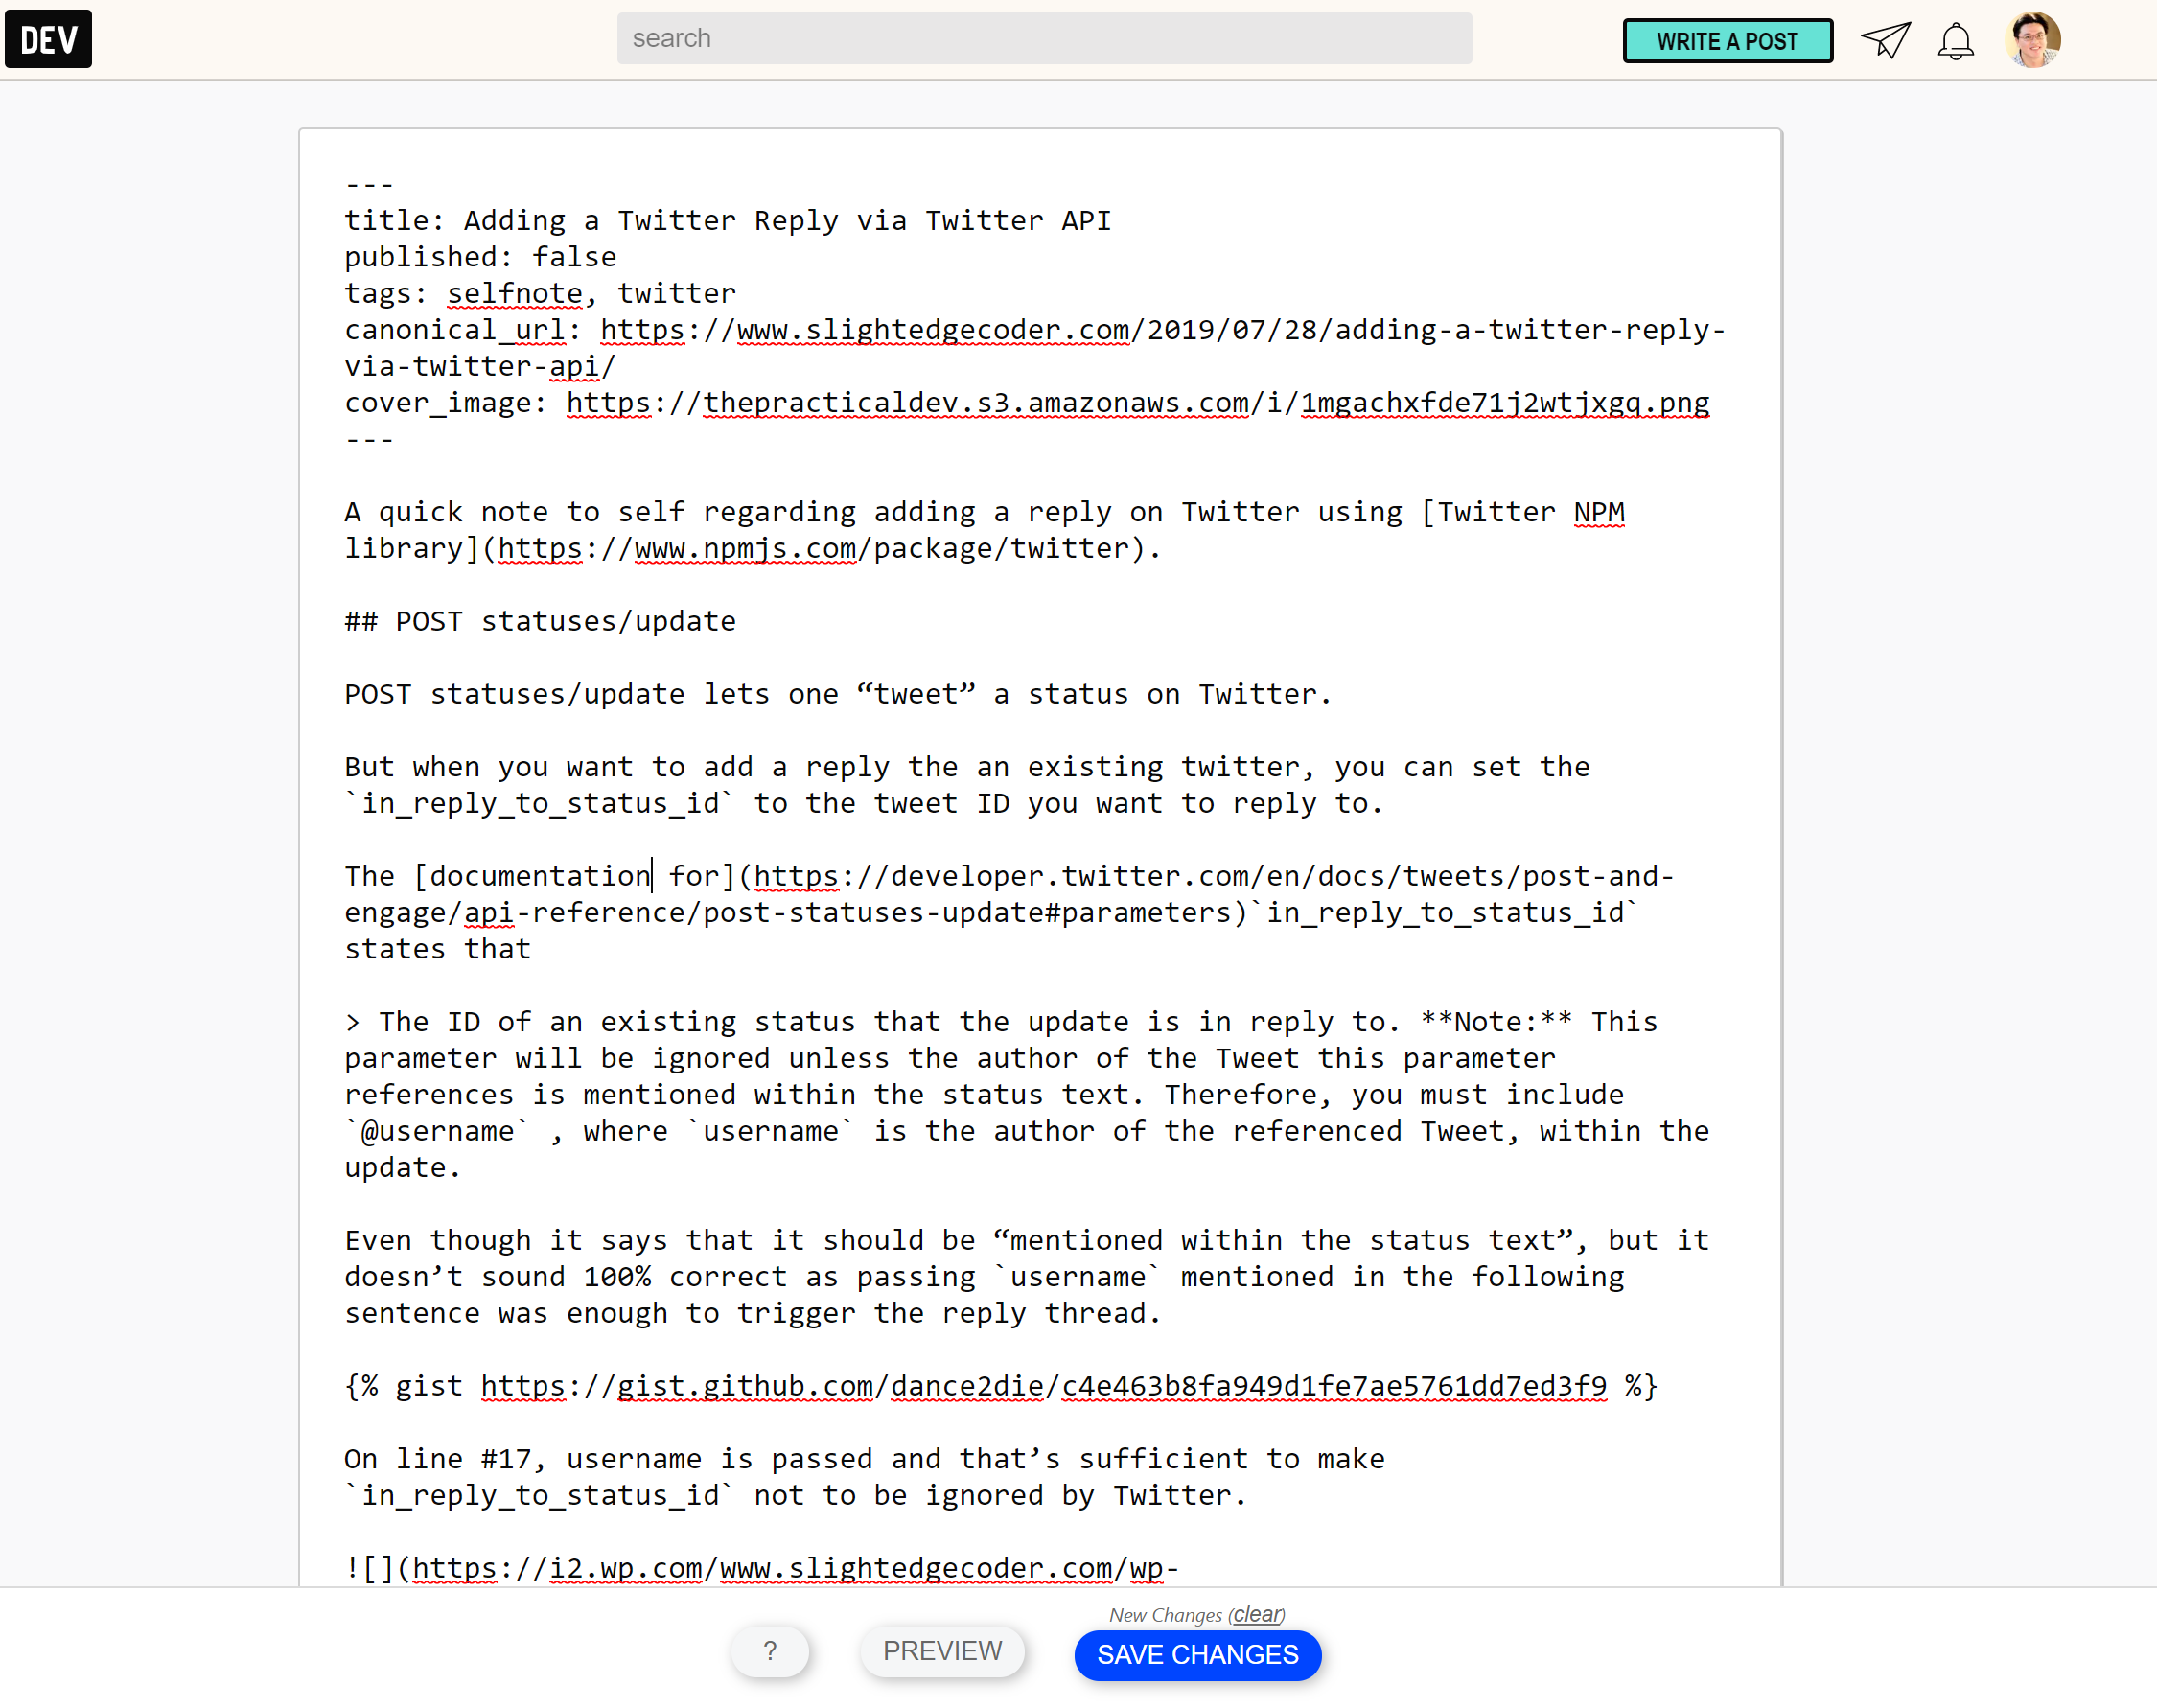Click the '## POST statuses/update' heading line
Image resolution: width=2157 pixels, height=1708 pixels.
(540, 622)
